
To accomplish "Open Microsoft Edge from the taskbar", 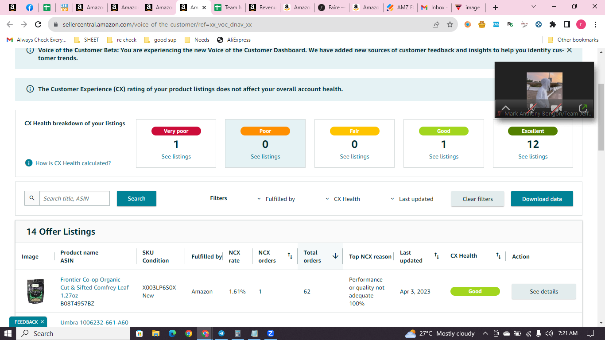I will tap(172, 333).
